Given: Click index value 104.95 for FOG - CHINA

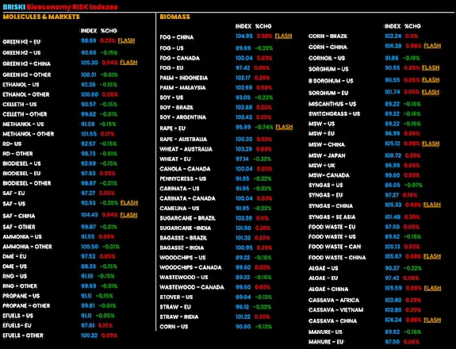Looking at the screenshot, I should pyautogui.click(x=244, y=36).
